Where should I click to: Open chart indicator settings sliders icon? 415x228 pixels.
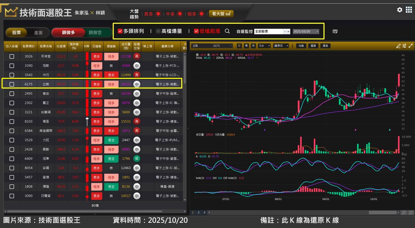(x=404, y=46)
